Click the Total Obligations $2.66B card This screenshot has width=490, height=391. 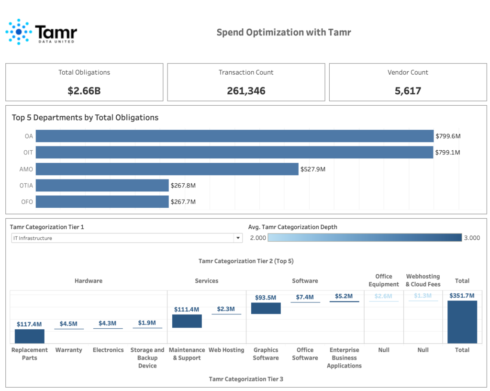pyautogui.click(x=84, y=82)
